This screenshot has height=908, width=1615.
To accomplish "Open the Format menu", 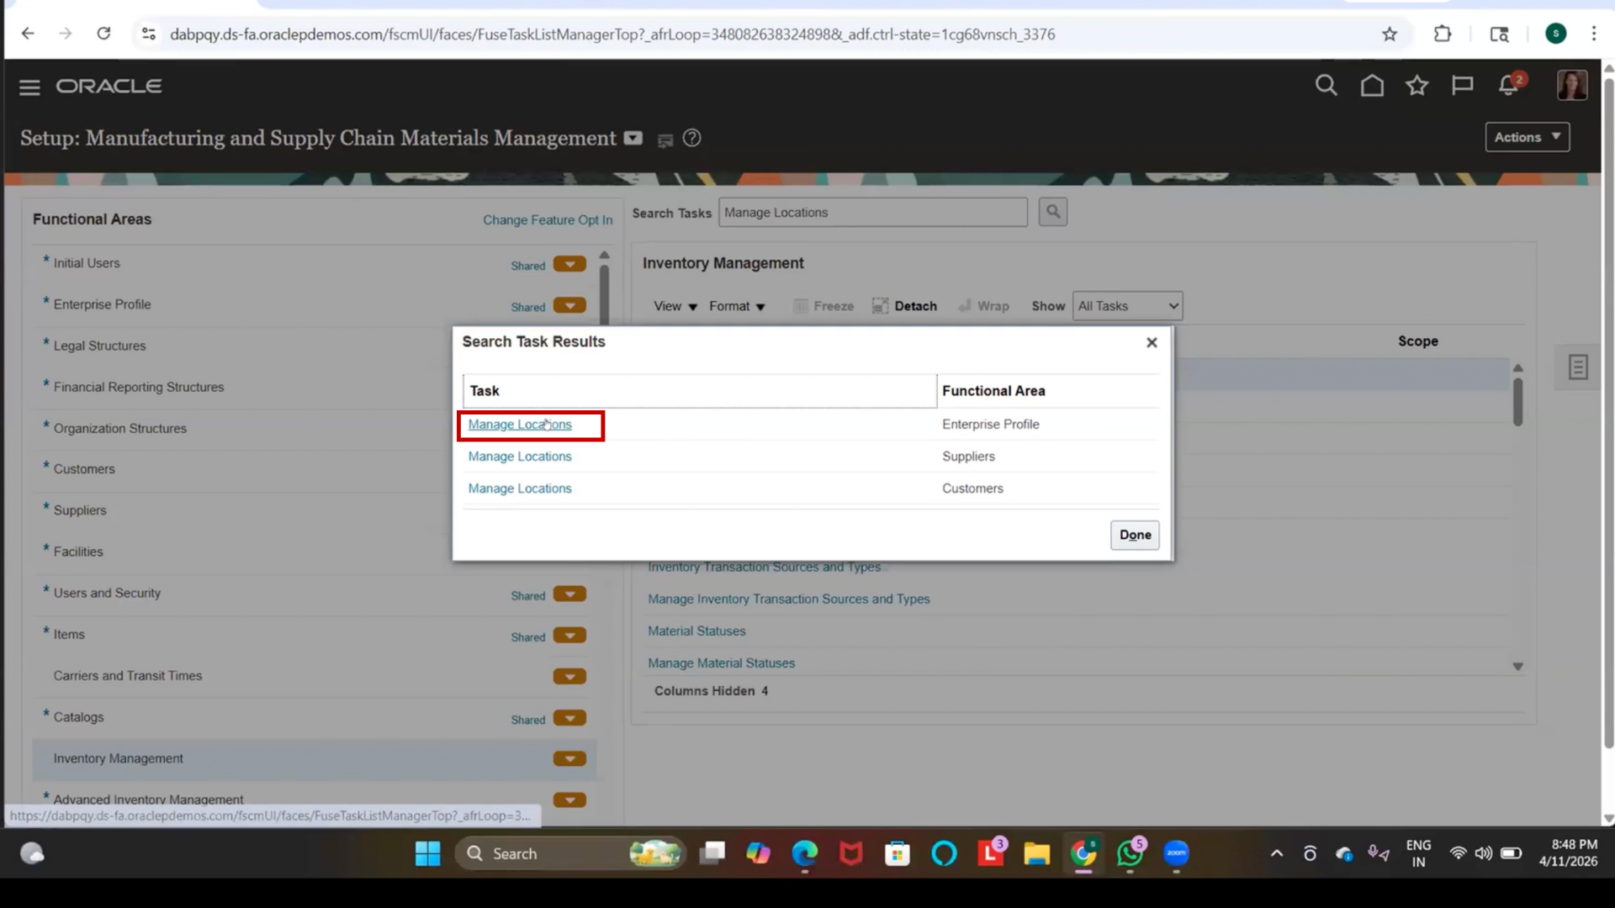I will (737, 306).
